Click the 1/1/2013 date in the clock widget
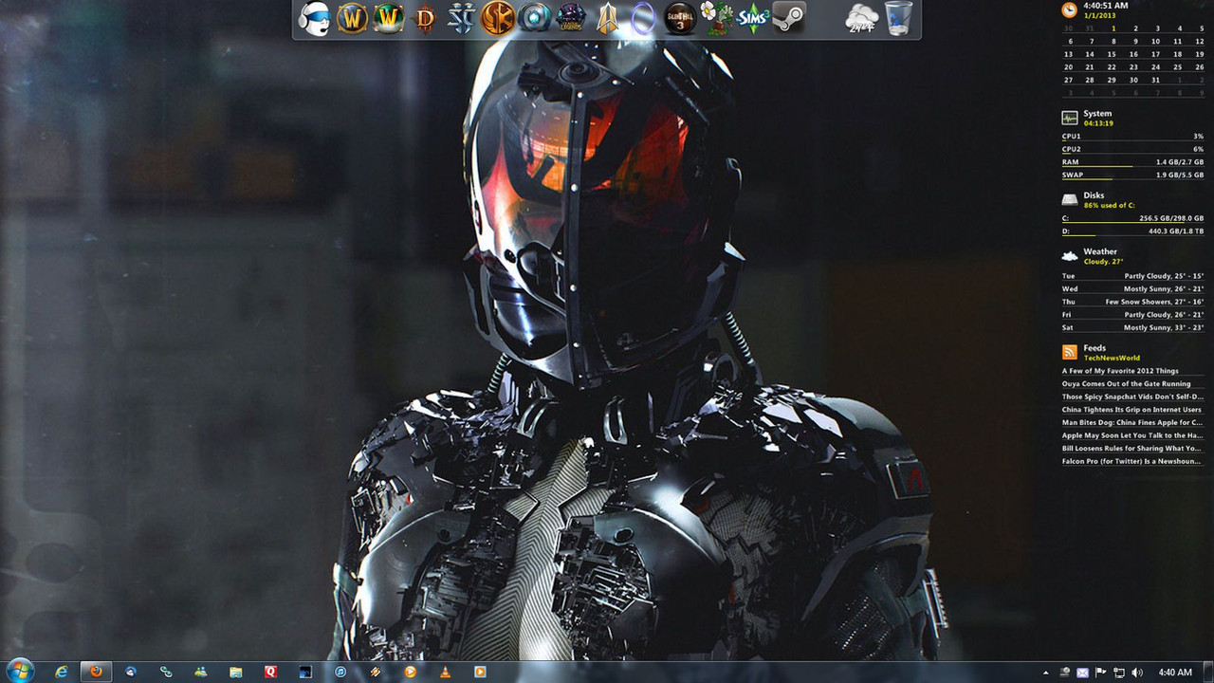Viewport: 1214px width, 683px height. (1100, 15)
